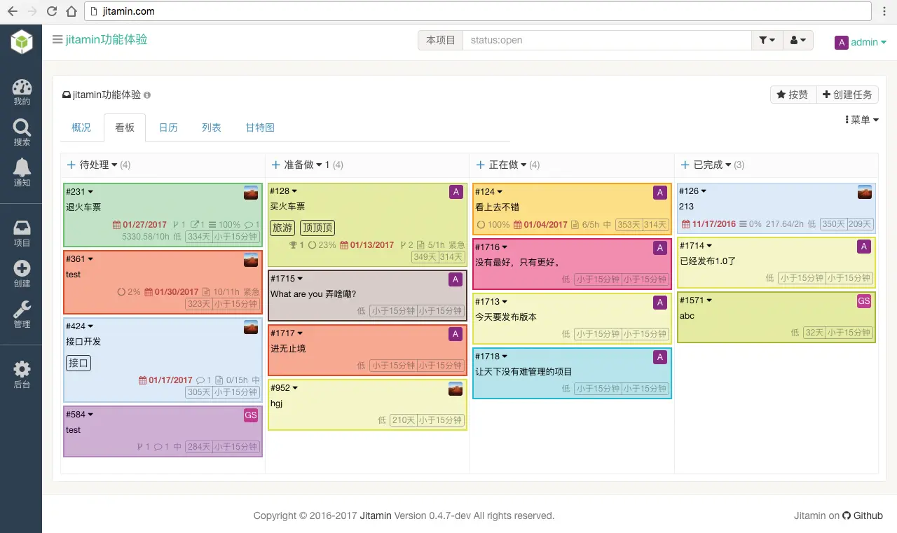Viewport: 897px width, 533px height.
Task: Click the browser reload icon
Action: point(51,11)
